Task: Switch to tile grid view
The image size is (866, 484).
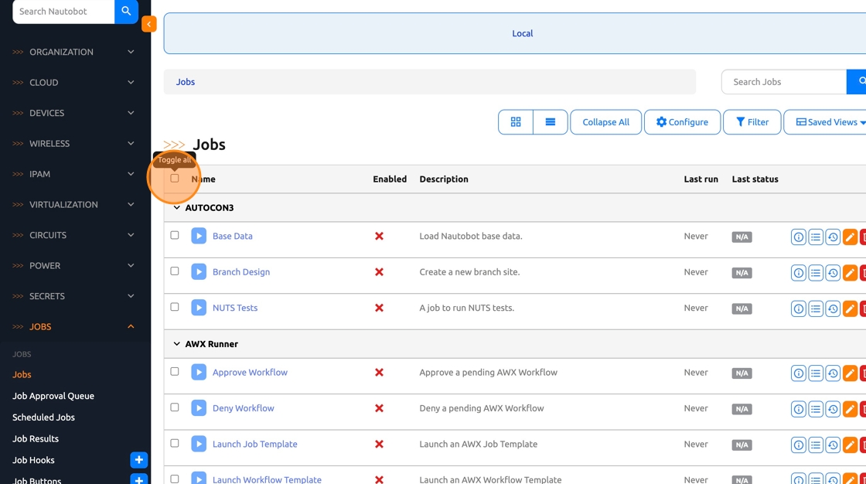Action: (516, 122)
